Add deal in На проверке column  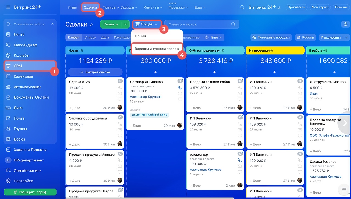[275, 72]
